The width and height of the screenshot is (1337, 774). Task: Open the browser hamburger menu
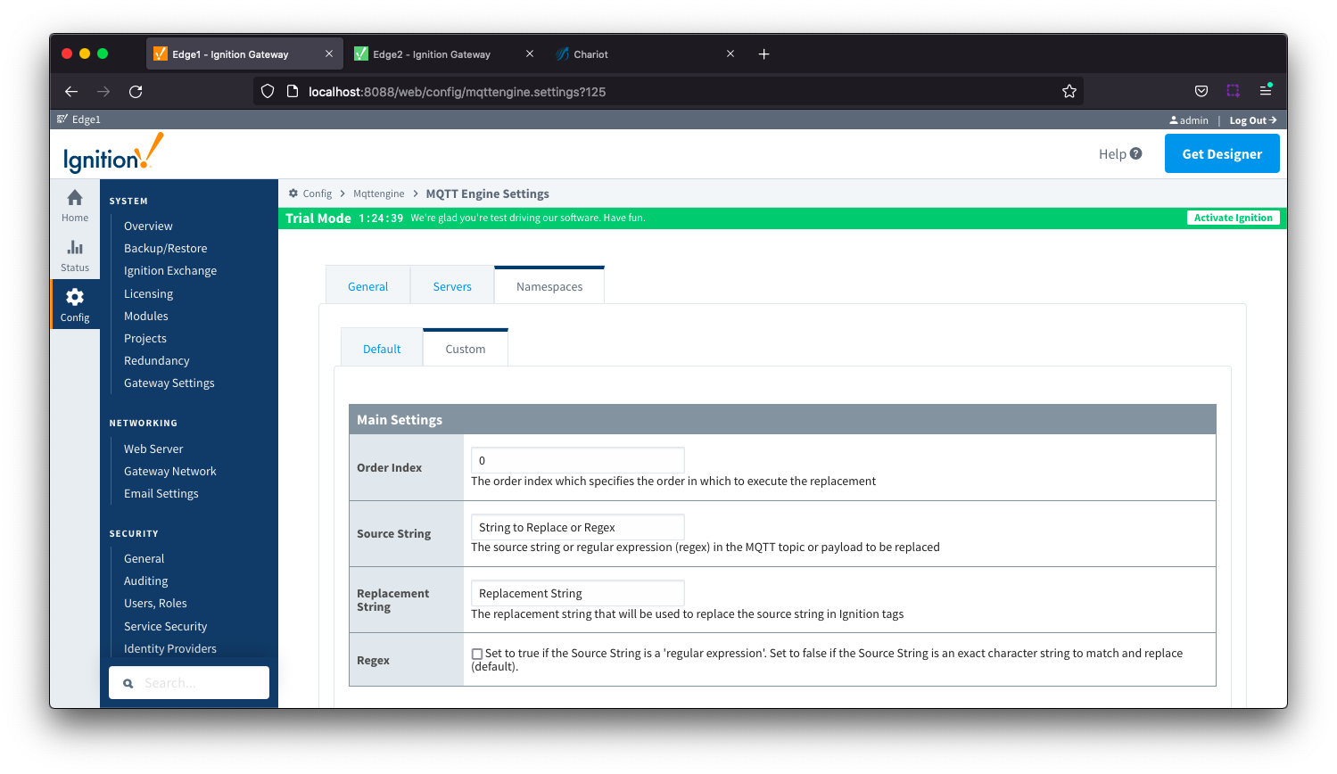1266,91
